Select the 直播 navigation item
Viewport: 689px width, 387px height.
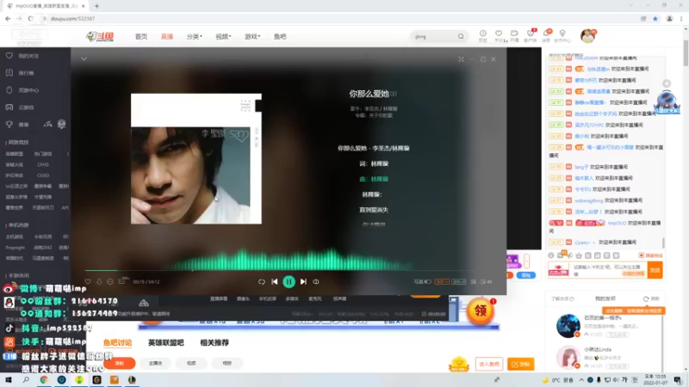pos(167,36)
